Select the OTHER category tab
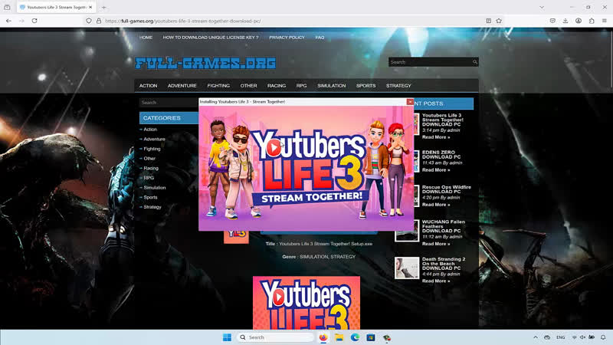The height and width of the screenshot is (345, 613). click(248, 86)
